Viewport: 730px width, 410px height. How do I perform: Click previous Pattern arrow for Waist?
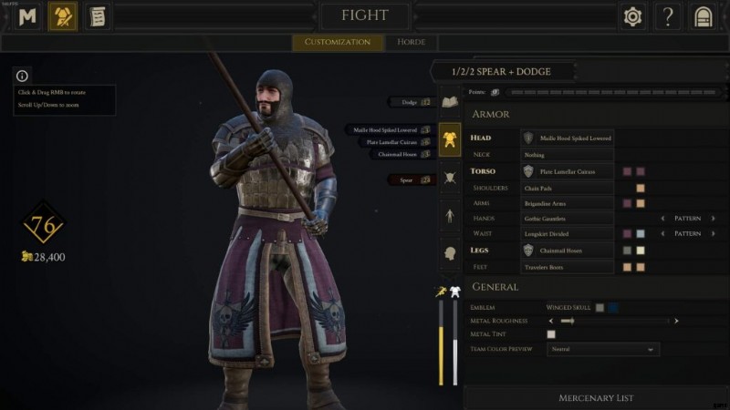pyautogui.click(x=662, y=233)
